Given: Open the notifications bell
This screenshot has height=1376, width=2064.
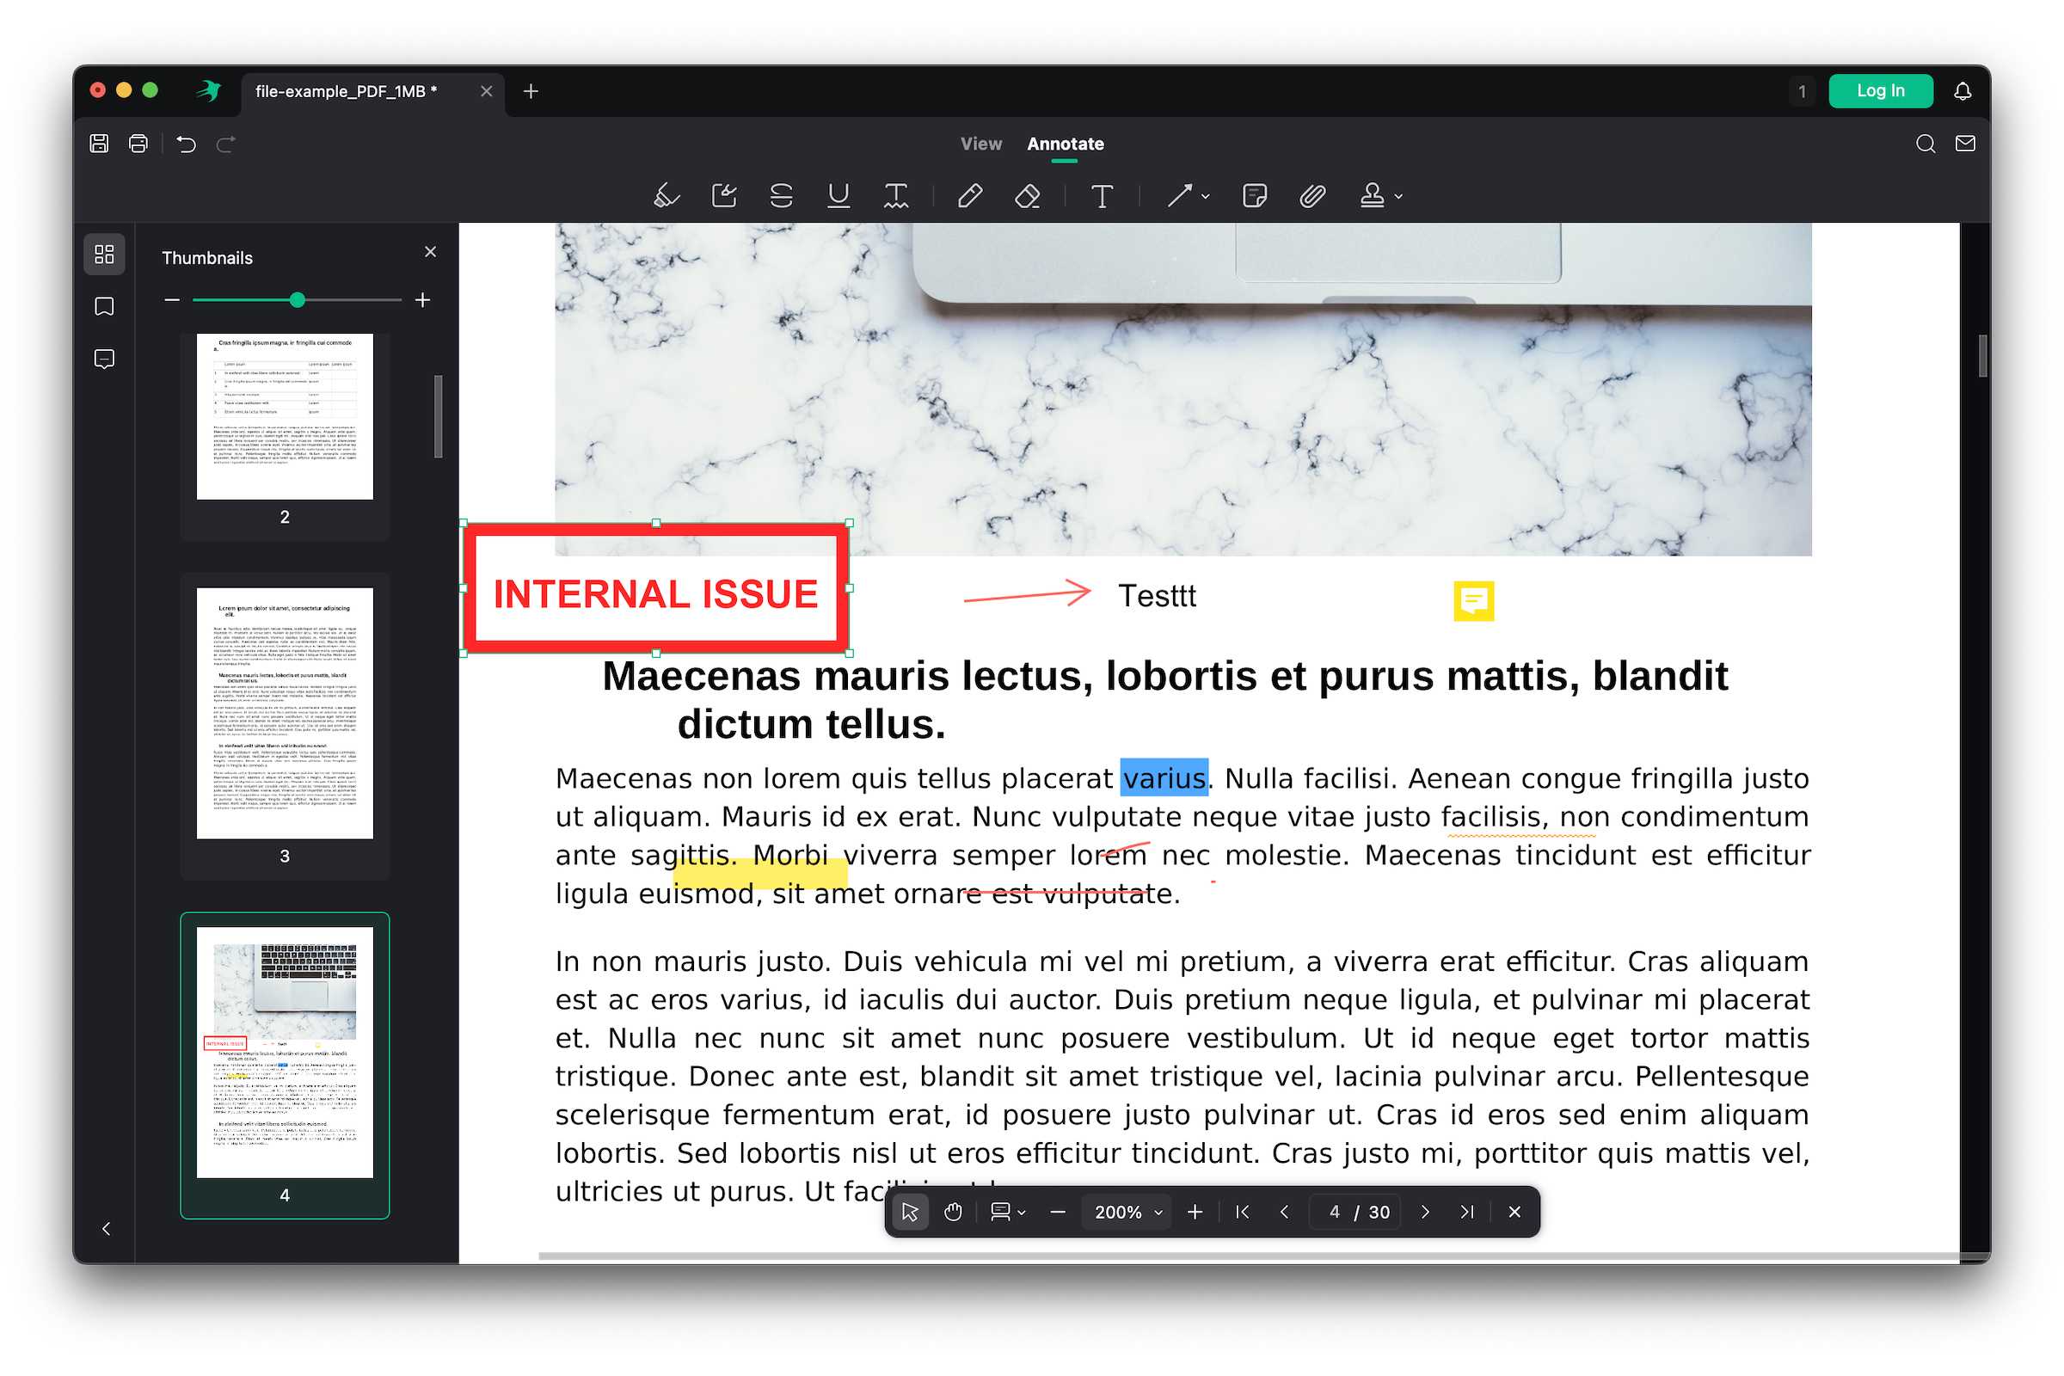Looking at the screenshot, I should point(1963,91).
